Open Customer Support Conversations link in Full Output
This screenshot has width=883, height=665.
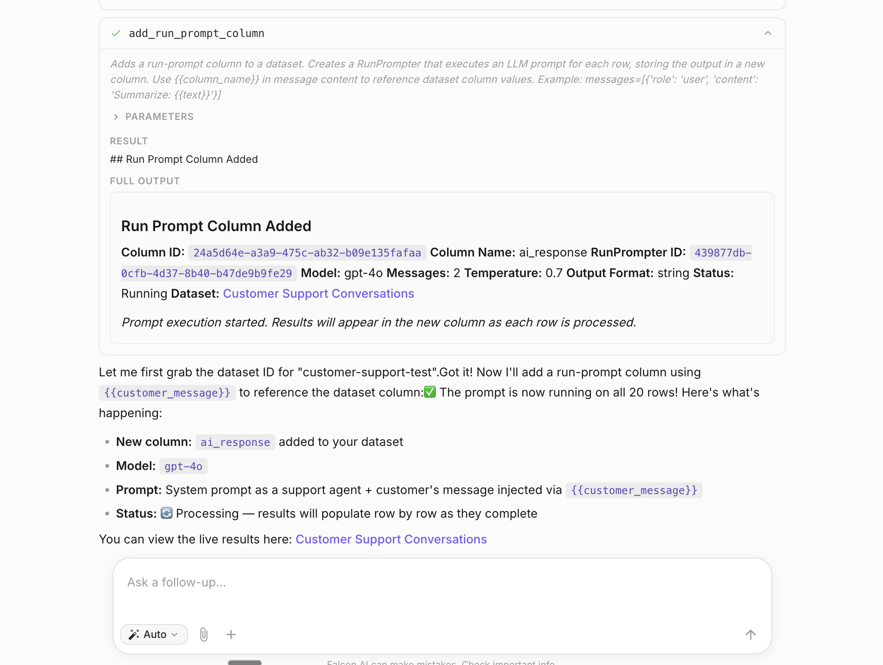point(318,294)
